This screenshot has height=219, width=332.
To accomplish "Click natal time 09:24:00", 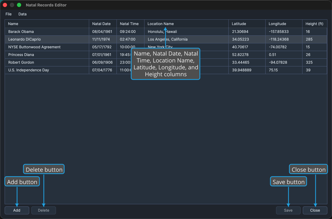I will click(130, 32).
